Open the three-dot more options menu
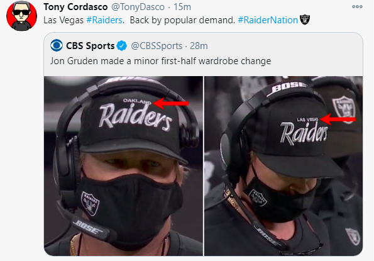This screenshot has height=261, width=374. [357, 7]
